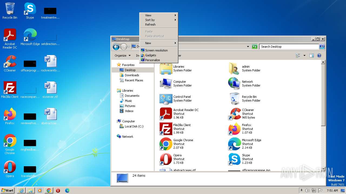This screenshot has width=346, height=194.
Task: Open the New submenu in context menu
Action: (x=159, y=43)
